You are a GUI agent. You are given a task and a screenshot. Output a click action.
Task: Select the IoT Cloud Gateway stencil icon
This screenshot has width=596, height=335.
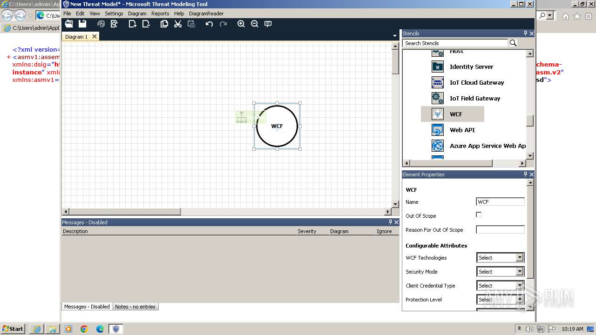coord(438,82)
